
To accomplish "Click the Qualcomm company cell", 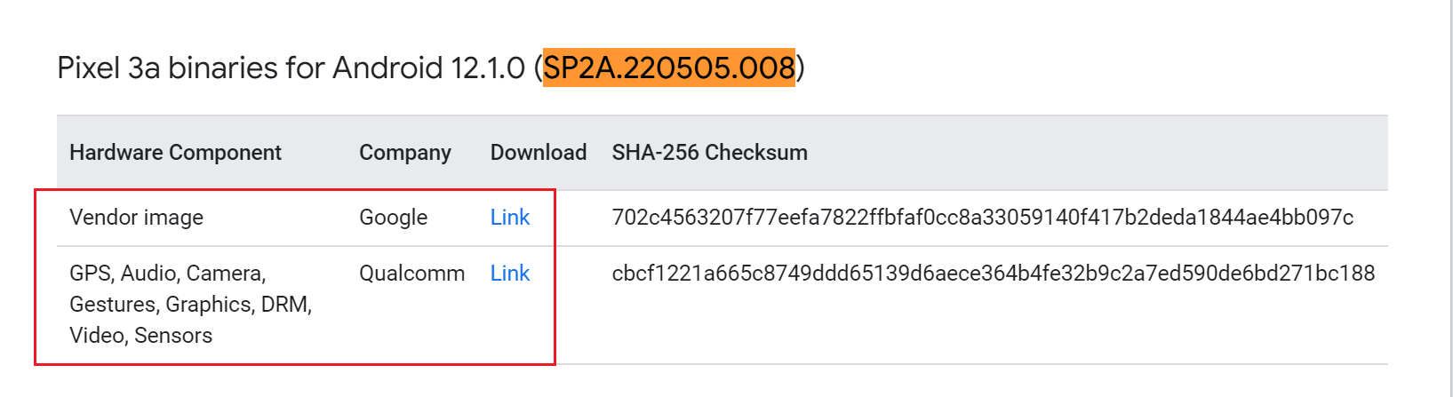I will [411, 274].
